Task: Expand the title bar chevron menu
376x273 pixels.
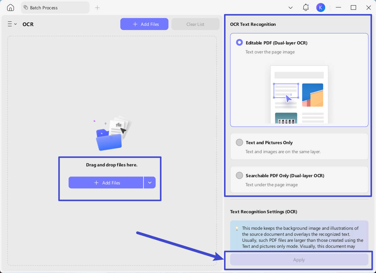Action: point(291,8)
